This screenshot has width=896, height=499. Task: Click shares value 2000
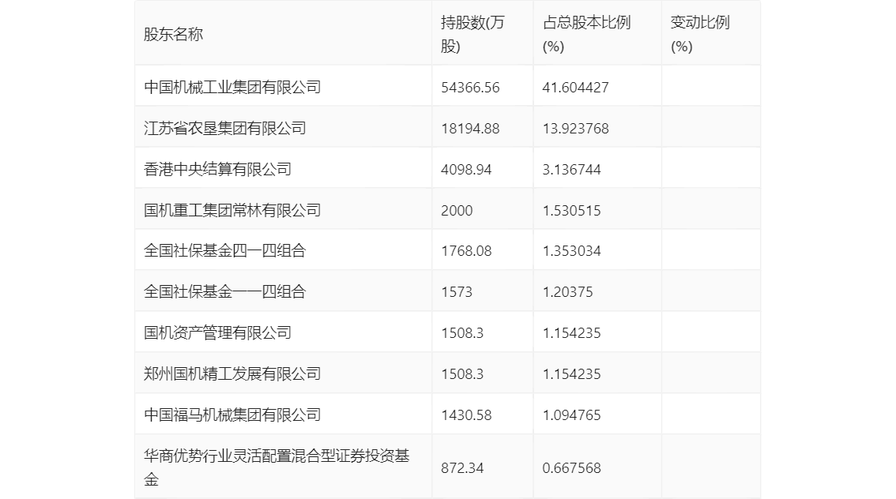click(457, 211)
